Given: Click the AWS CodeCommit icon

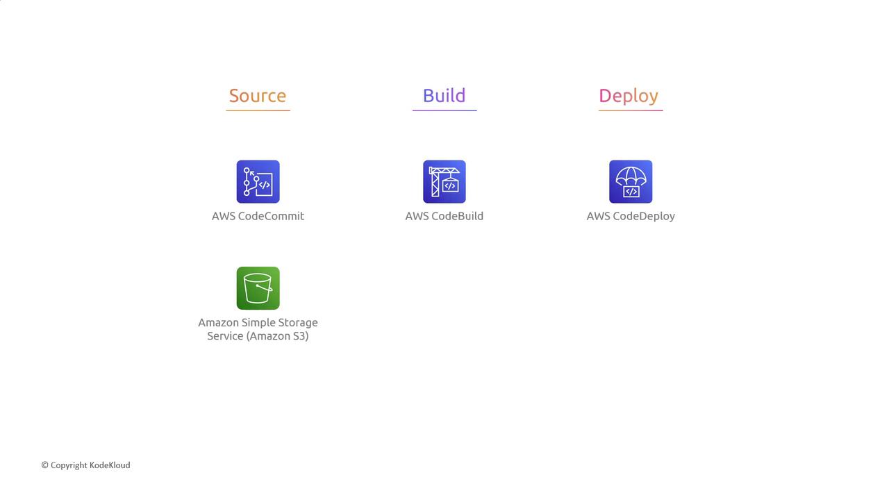Looking at the screenshot, I should (x=258, y=182).
